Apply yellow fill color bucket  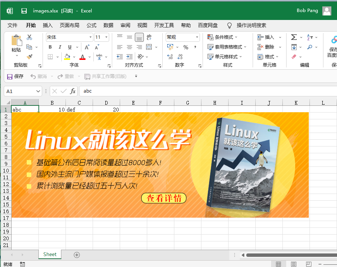point(67,57)
